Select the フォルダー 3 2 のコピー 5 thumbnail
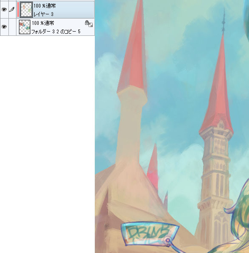249x253 pixels. [x=24, y=27]
